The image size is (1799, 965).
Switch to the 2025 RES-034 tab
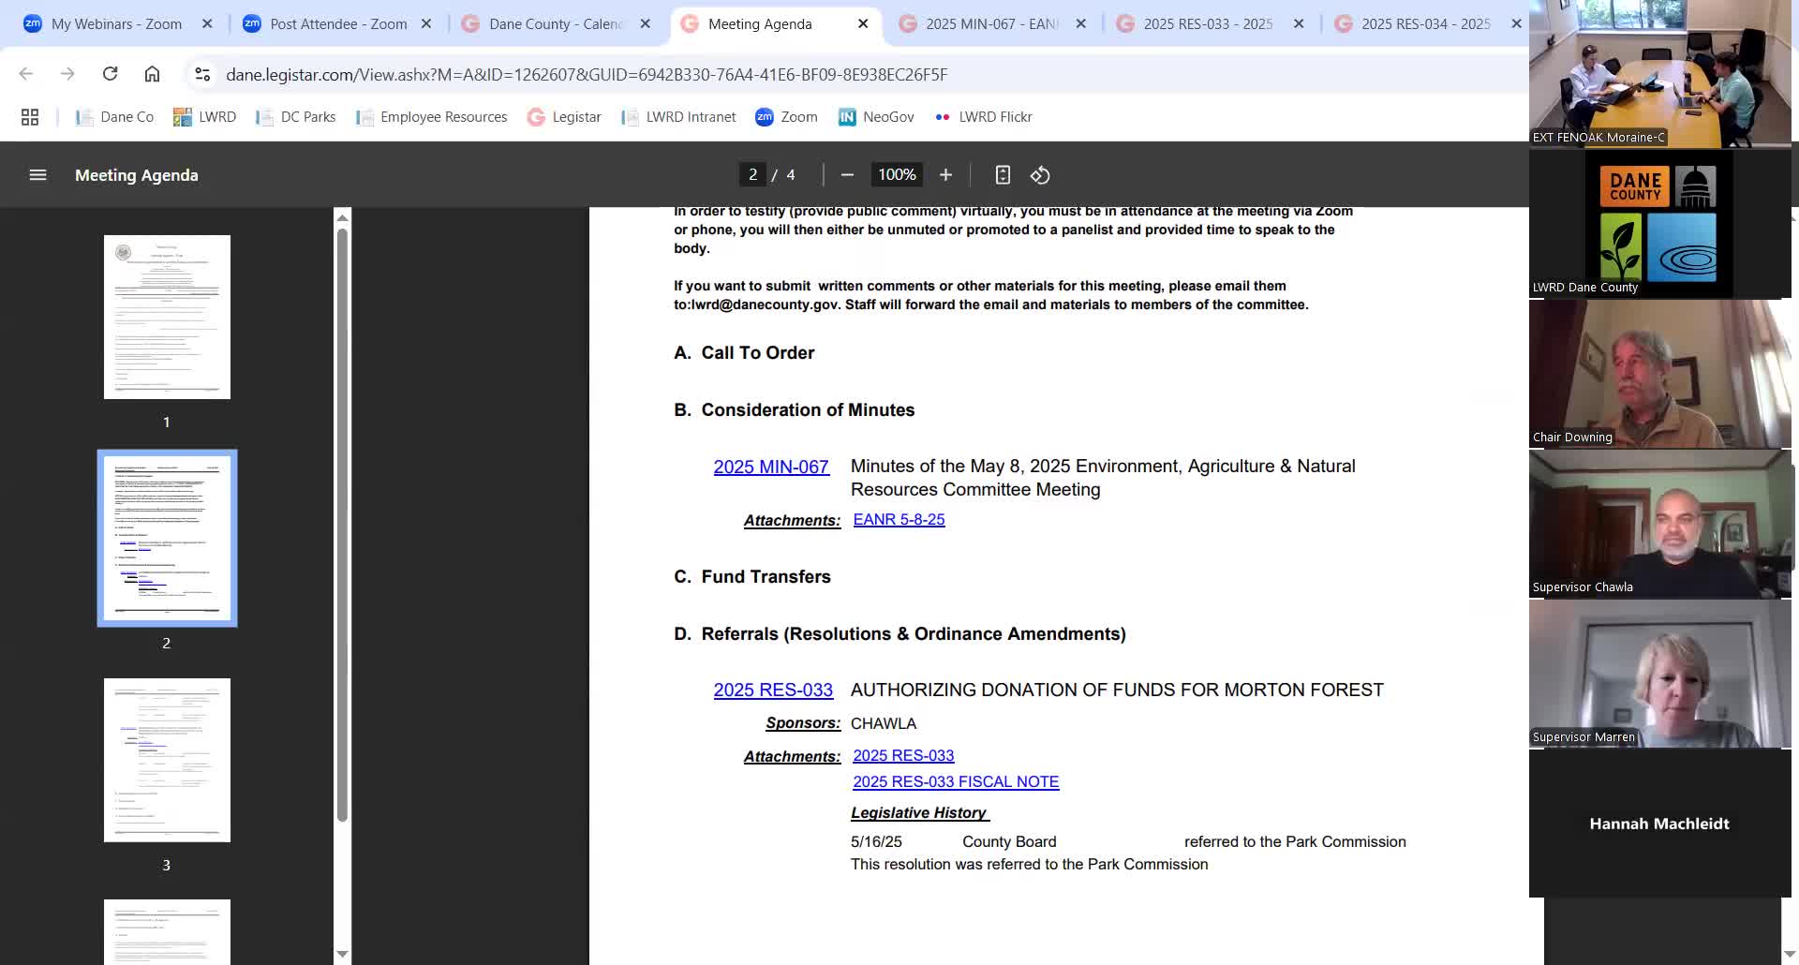pyautogui.click(x=1424, y=24)
